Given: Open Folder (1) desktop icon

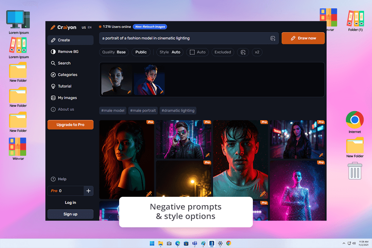Looking at the screenshot, I should click(355, 21).
